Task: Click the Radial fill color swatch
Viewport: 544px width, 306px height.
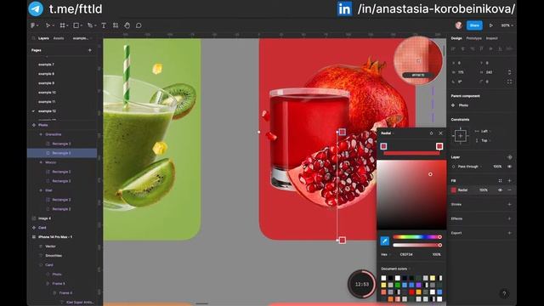Action: point(453,190)
